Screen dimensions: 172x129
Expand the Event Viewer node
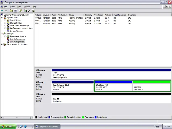click(x=5, y=20)
